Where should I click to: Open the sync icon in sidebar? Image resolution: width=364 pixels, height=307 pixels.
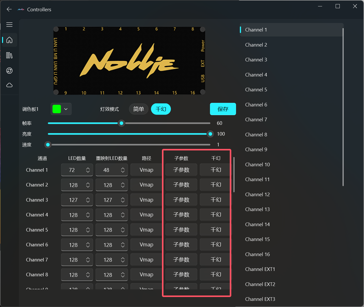(9, 71)
